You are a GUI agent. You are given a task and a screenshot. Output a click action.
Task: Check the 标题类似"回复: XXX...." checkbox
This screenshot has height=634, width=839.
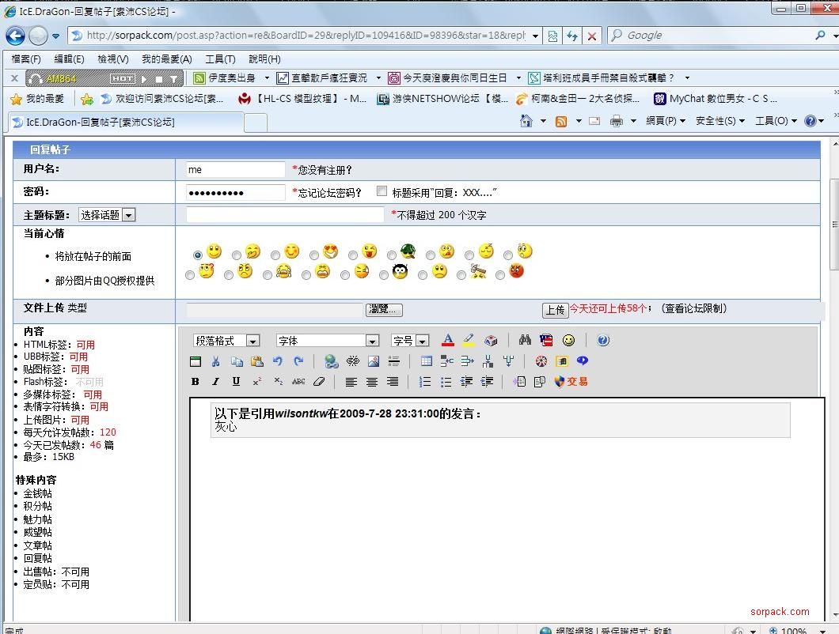[382, 191]
